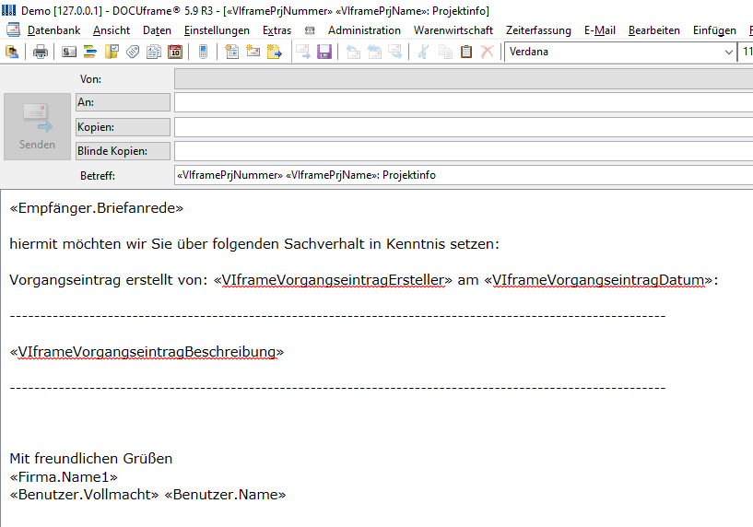This screenshot has height=527, width=753.
Task: Open the Zeiterfassung menu
Action: coord(538,30)
